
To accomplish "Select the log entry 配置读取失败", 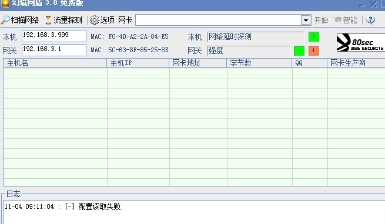I will (x=99, y=206).
